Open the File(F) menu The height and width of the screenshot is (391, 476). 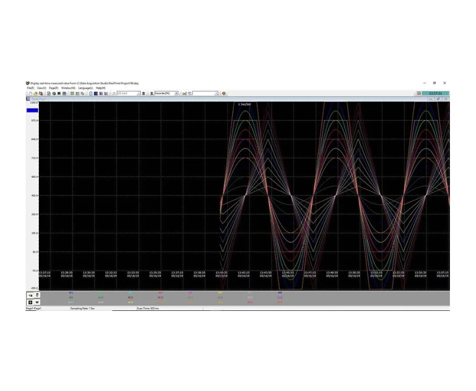[30, 88]
